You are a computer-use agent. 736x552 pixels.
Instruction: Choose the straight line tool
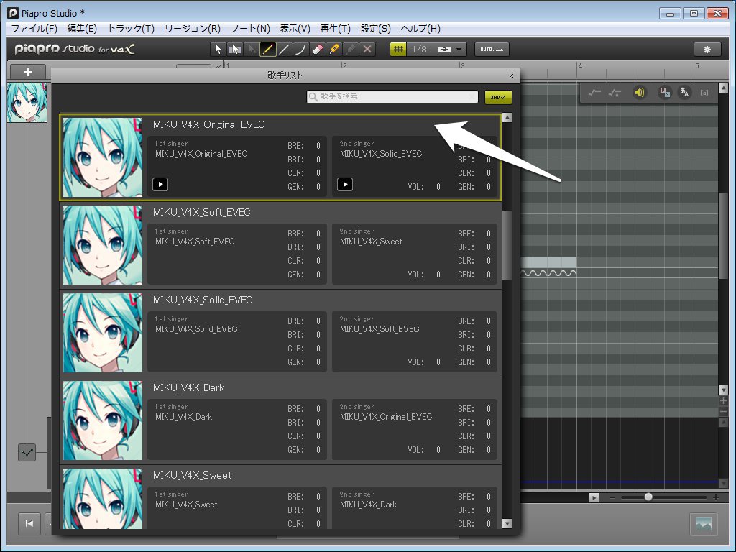pos(284,50)
